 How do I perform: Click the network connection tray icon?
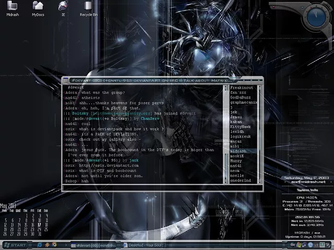pos(304,245)
